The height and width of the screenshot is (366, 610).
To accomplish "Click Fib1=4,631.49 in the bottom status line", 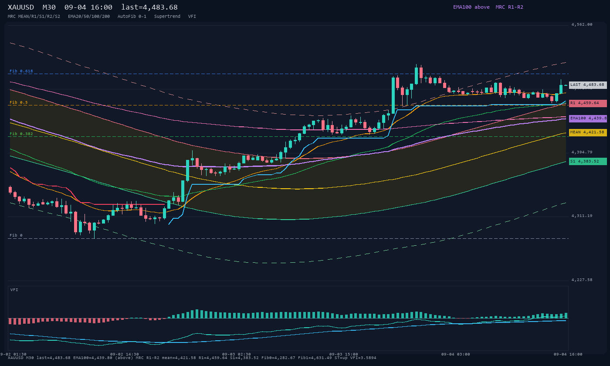I will [x=315, y=358].
